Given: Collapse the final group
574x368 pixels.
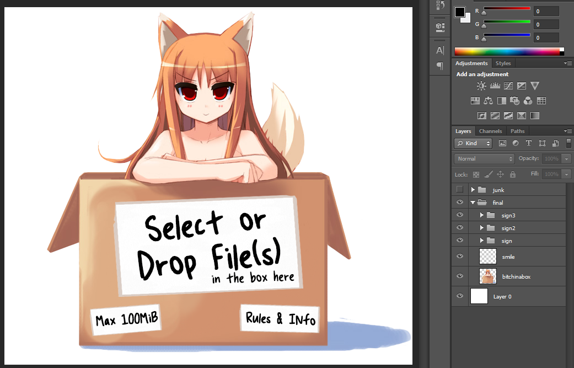Looking at the screenshot, I should click(473, 202).
